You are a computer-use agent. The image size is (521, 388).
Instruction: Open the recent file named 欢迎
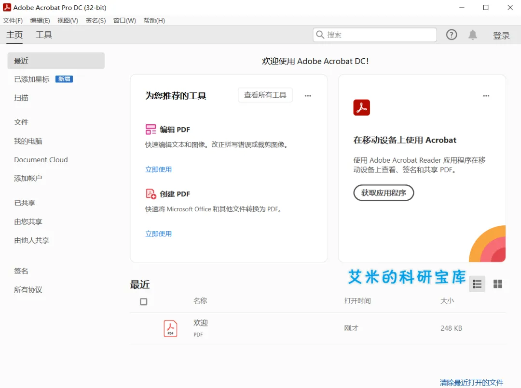(x=201, y=323)
